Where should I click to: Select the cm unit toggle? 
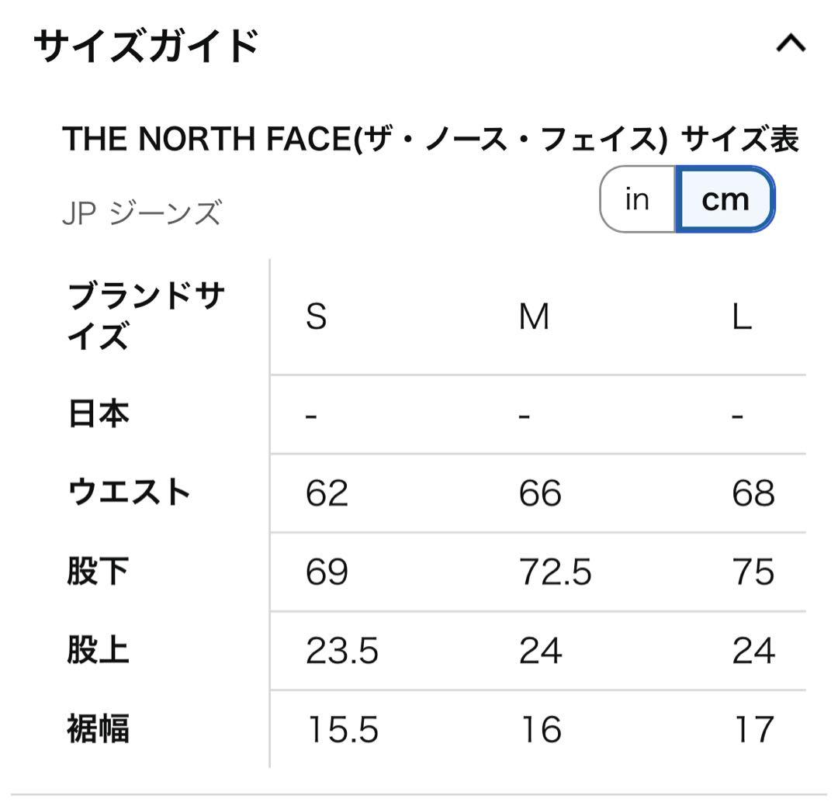click(x=725, y=199)
